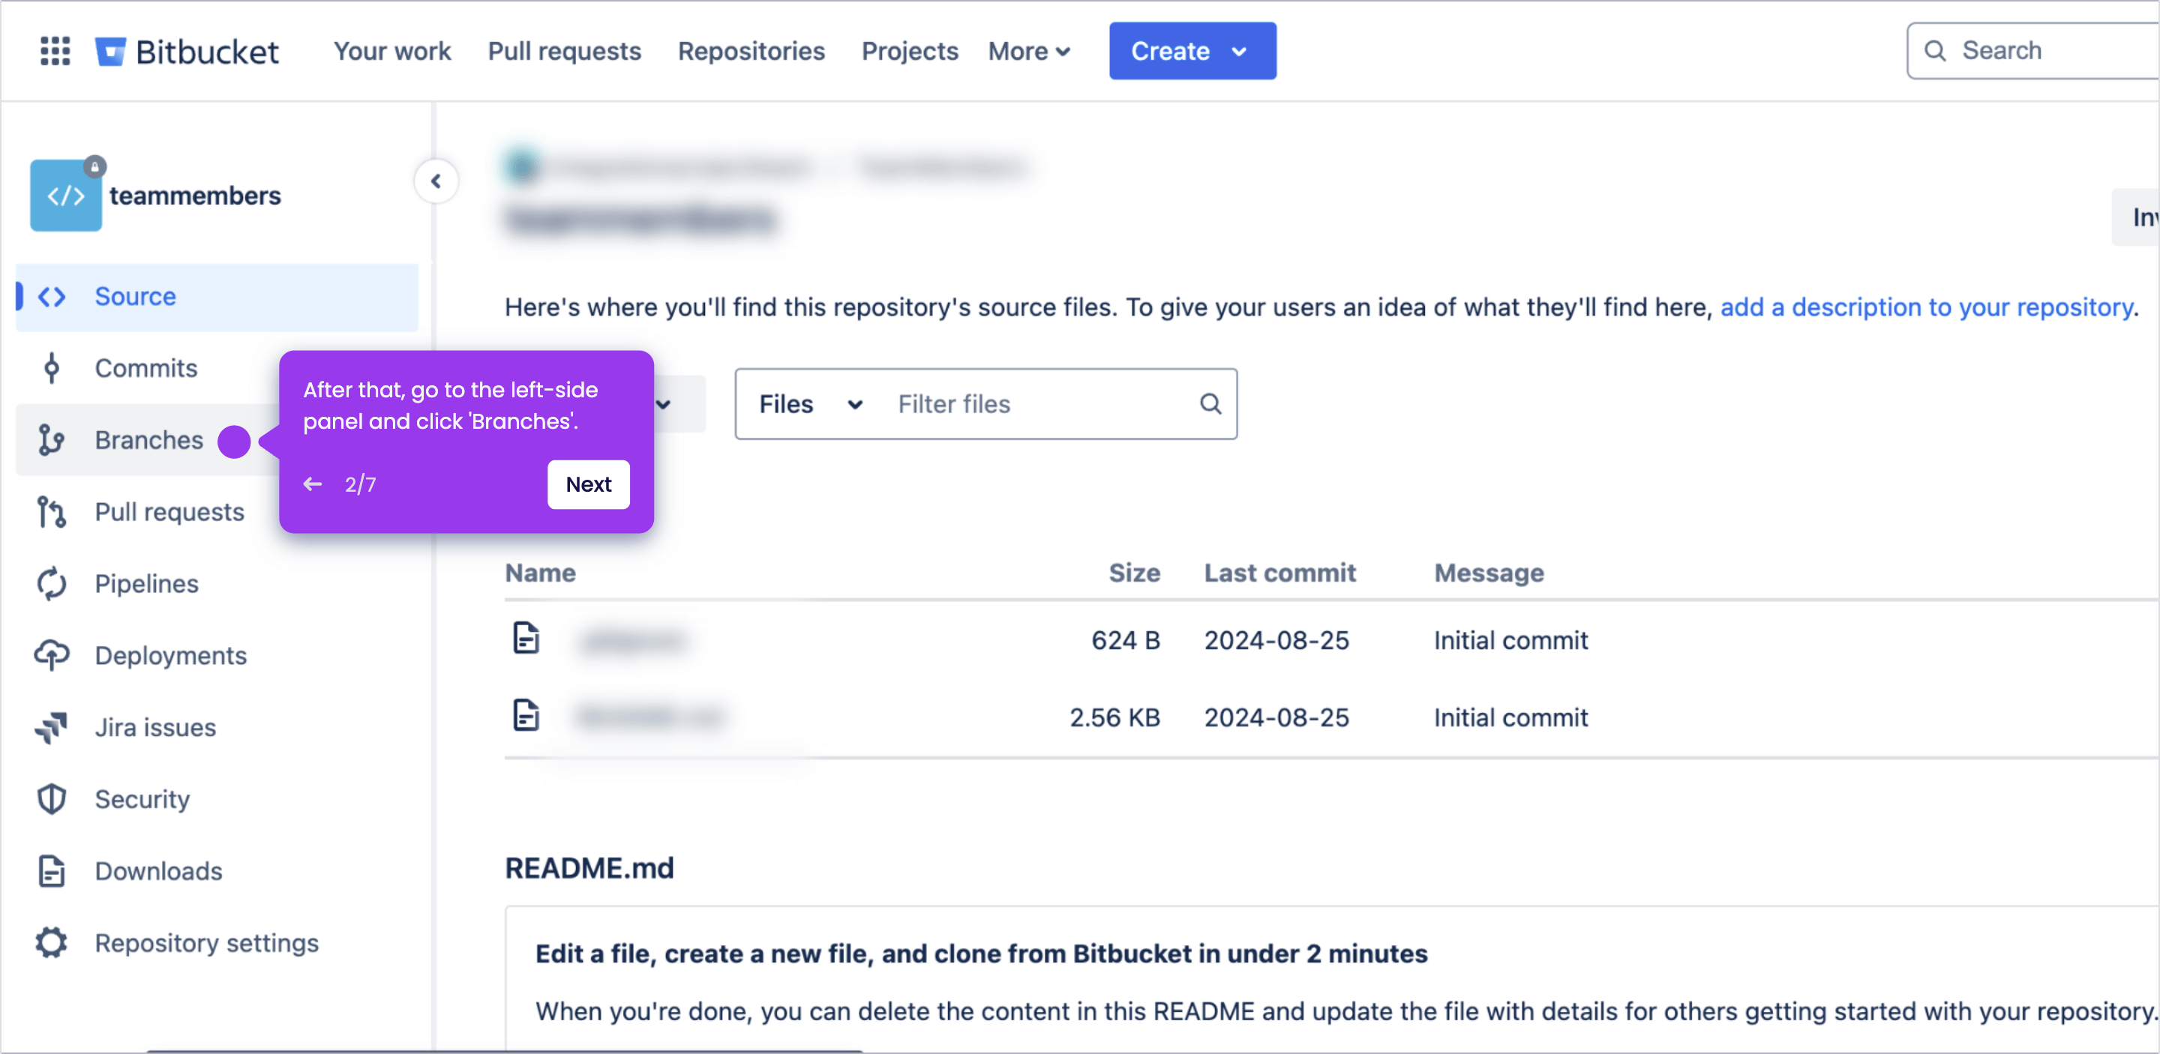The image size is (2160, 1054).
Task: Open Your work in top navigation
Action: (392, 51)
